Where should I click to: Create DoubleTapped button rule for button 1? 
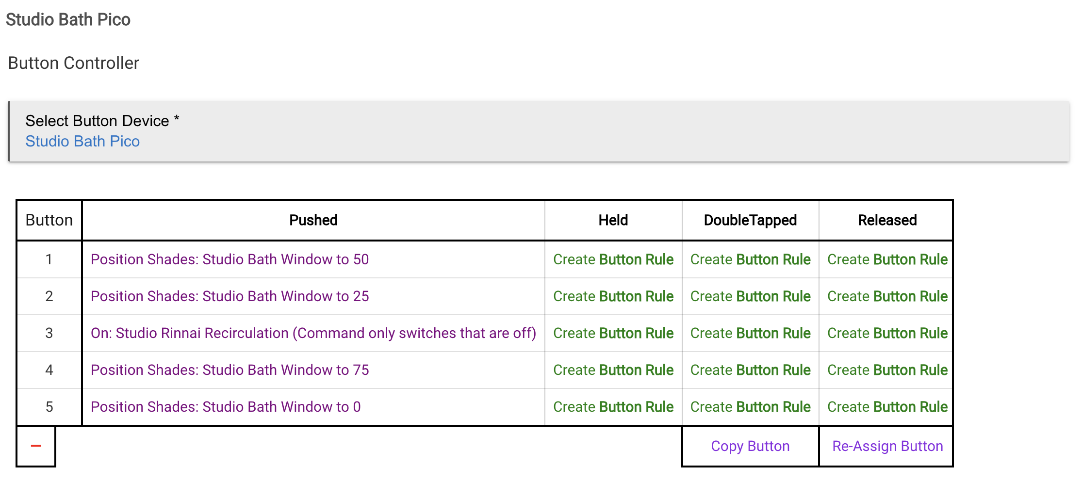750,259
